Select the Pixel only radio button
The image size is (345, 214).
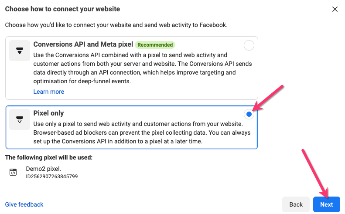(249, 114)
